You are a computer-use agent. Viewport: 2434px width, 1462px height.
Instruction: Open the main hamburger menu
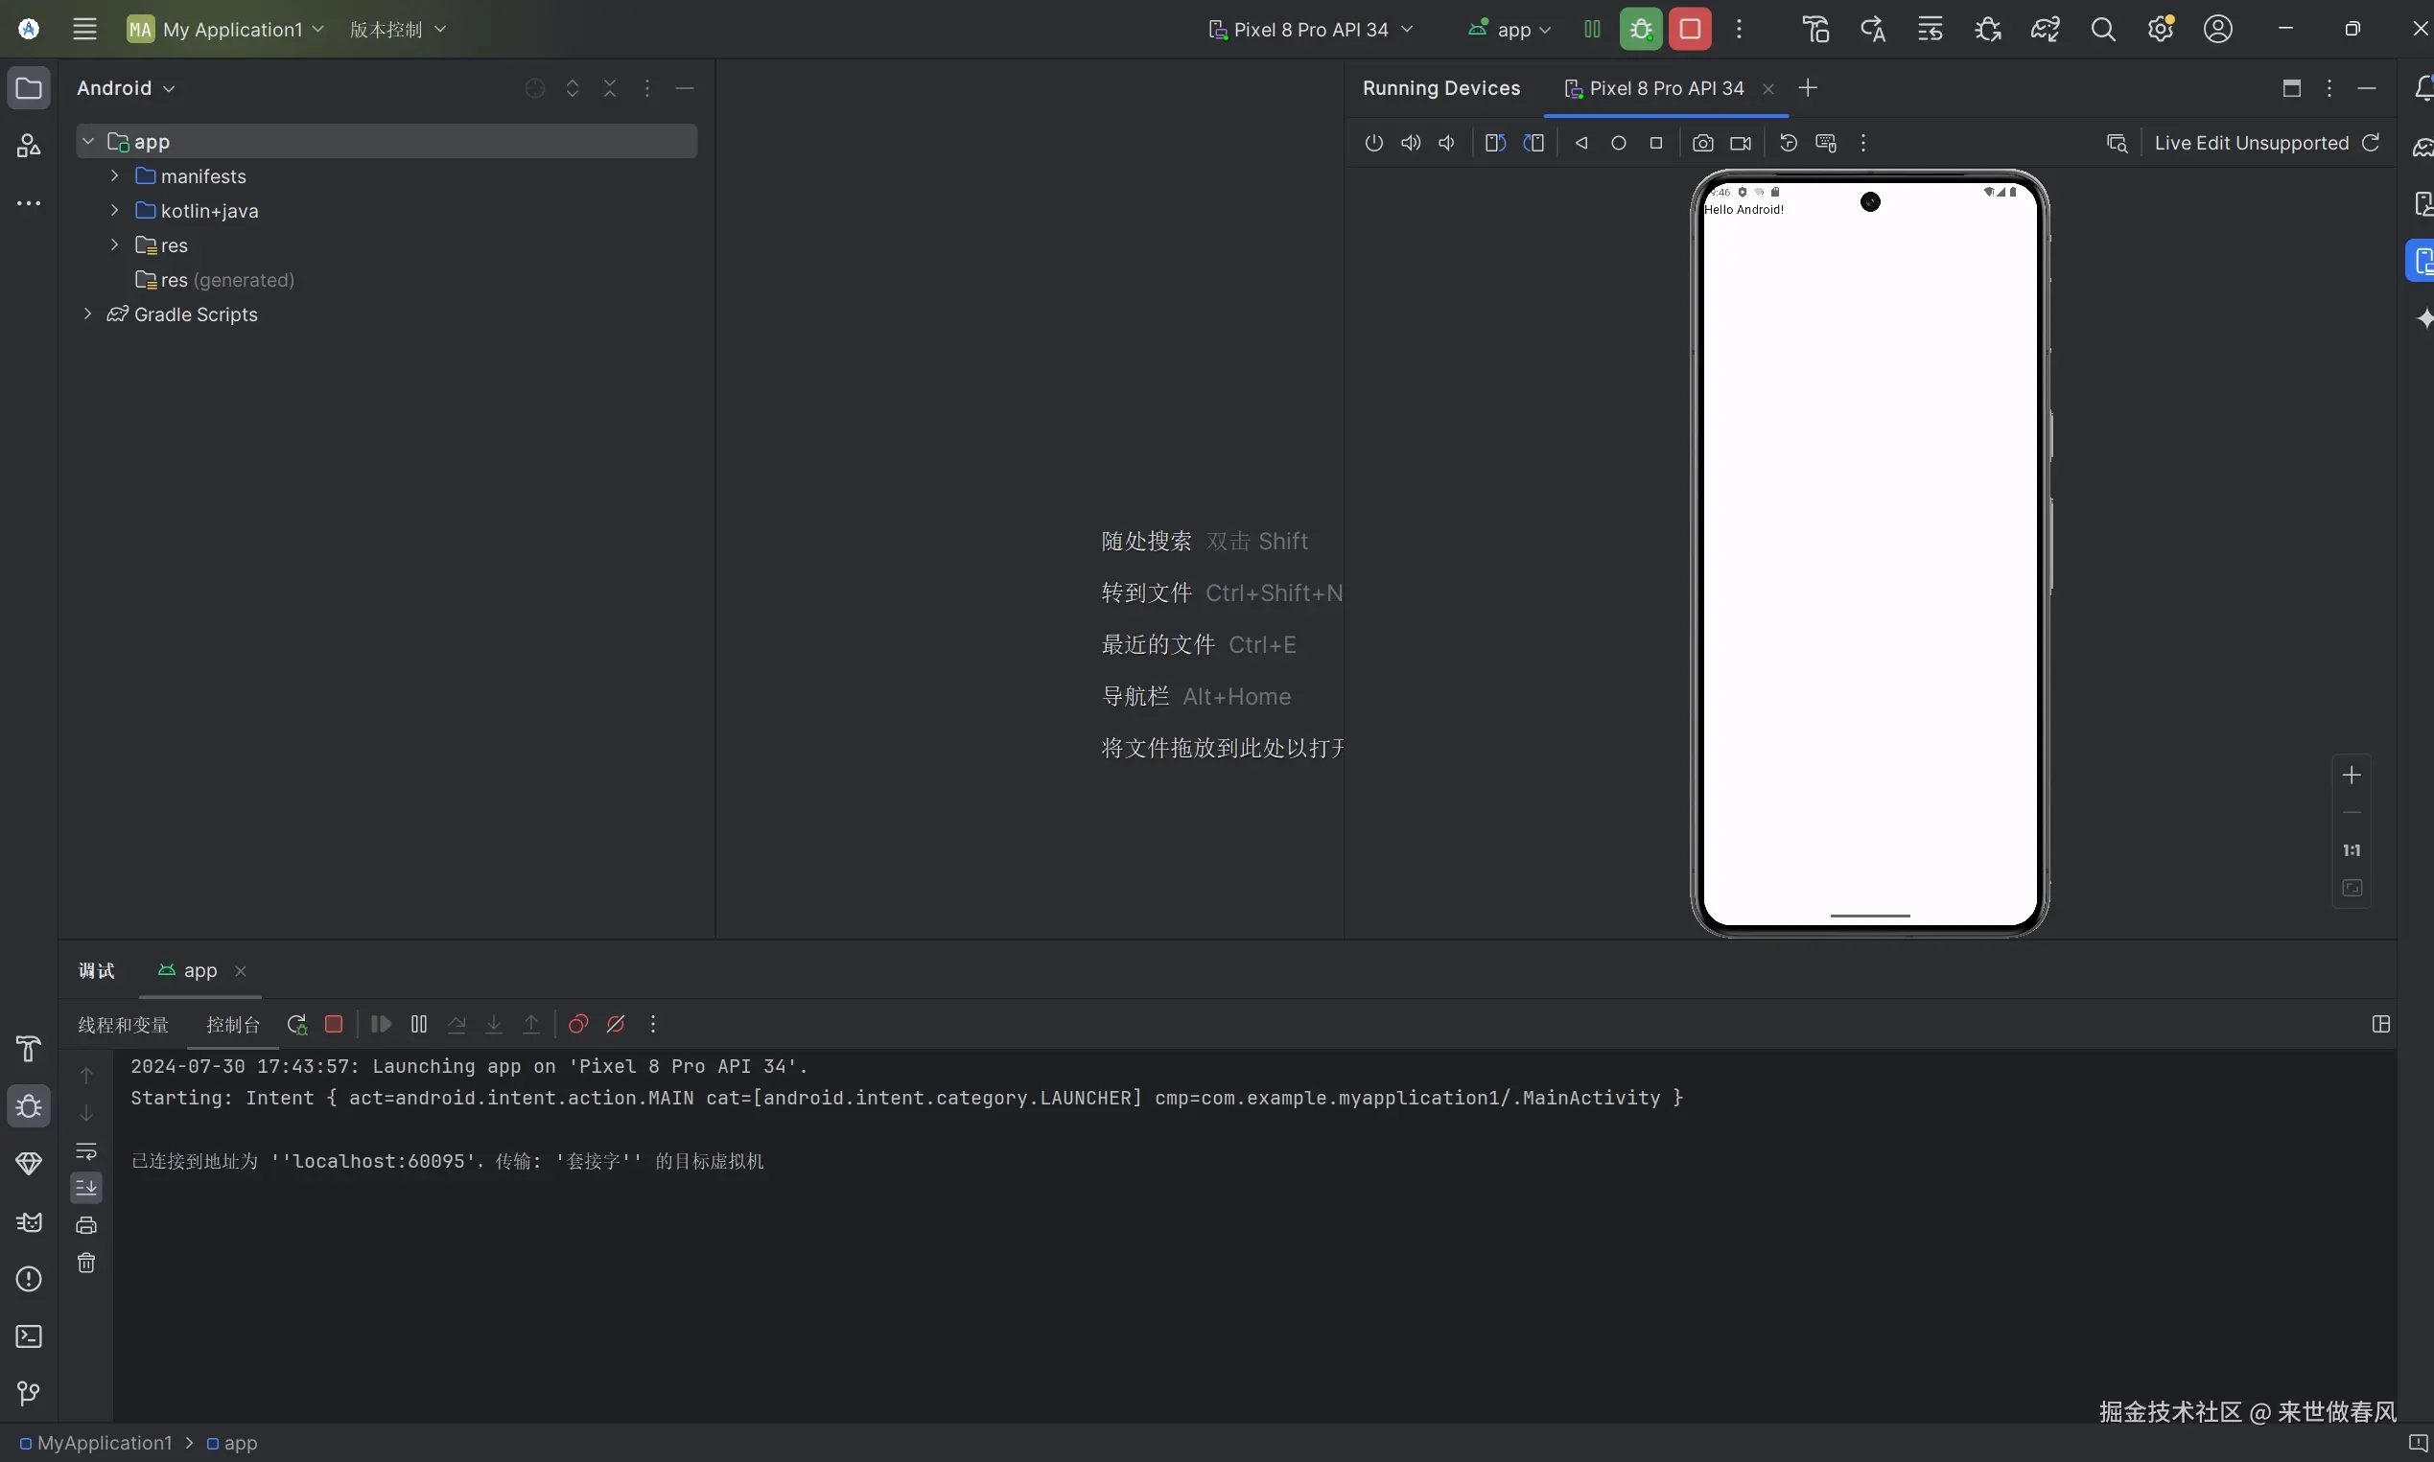(84, 30)
